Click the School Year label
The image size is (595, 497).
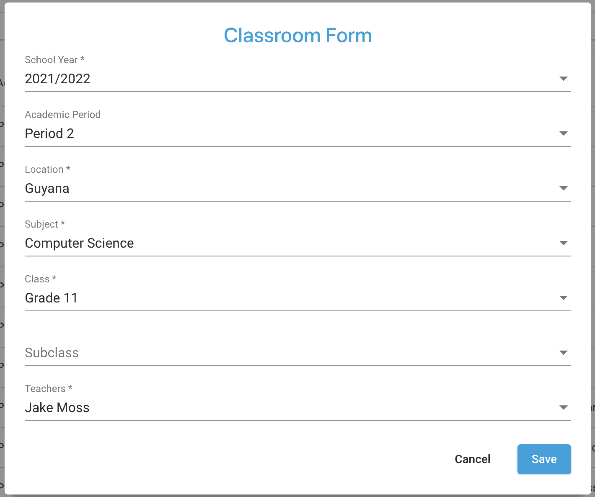coord(54,60)
